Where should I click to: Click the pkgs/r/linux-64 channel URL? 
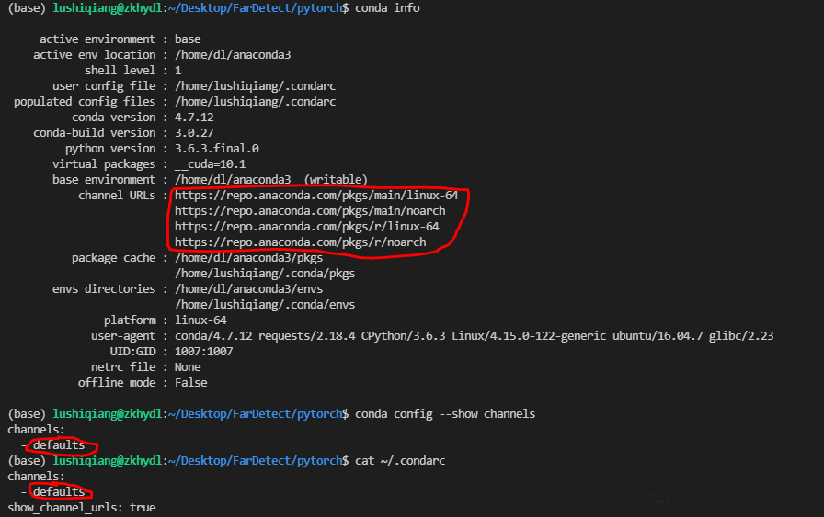(306, 227)
